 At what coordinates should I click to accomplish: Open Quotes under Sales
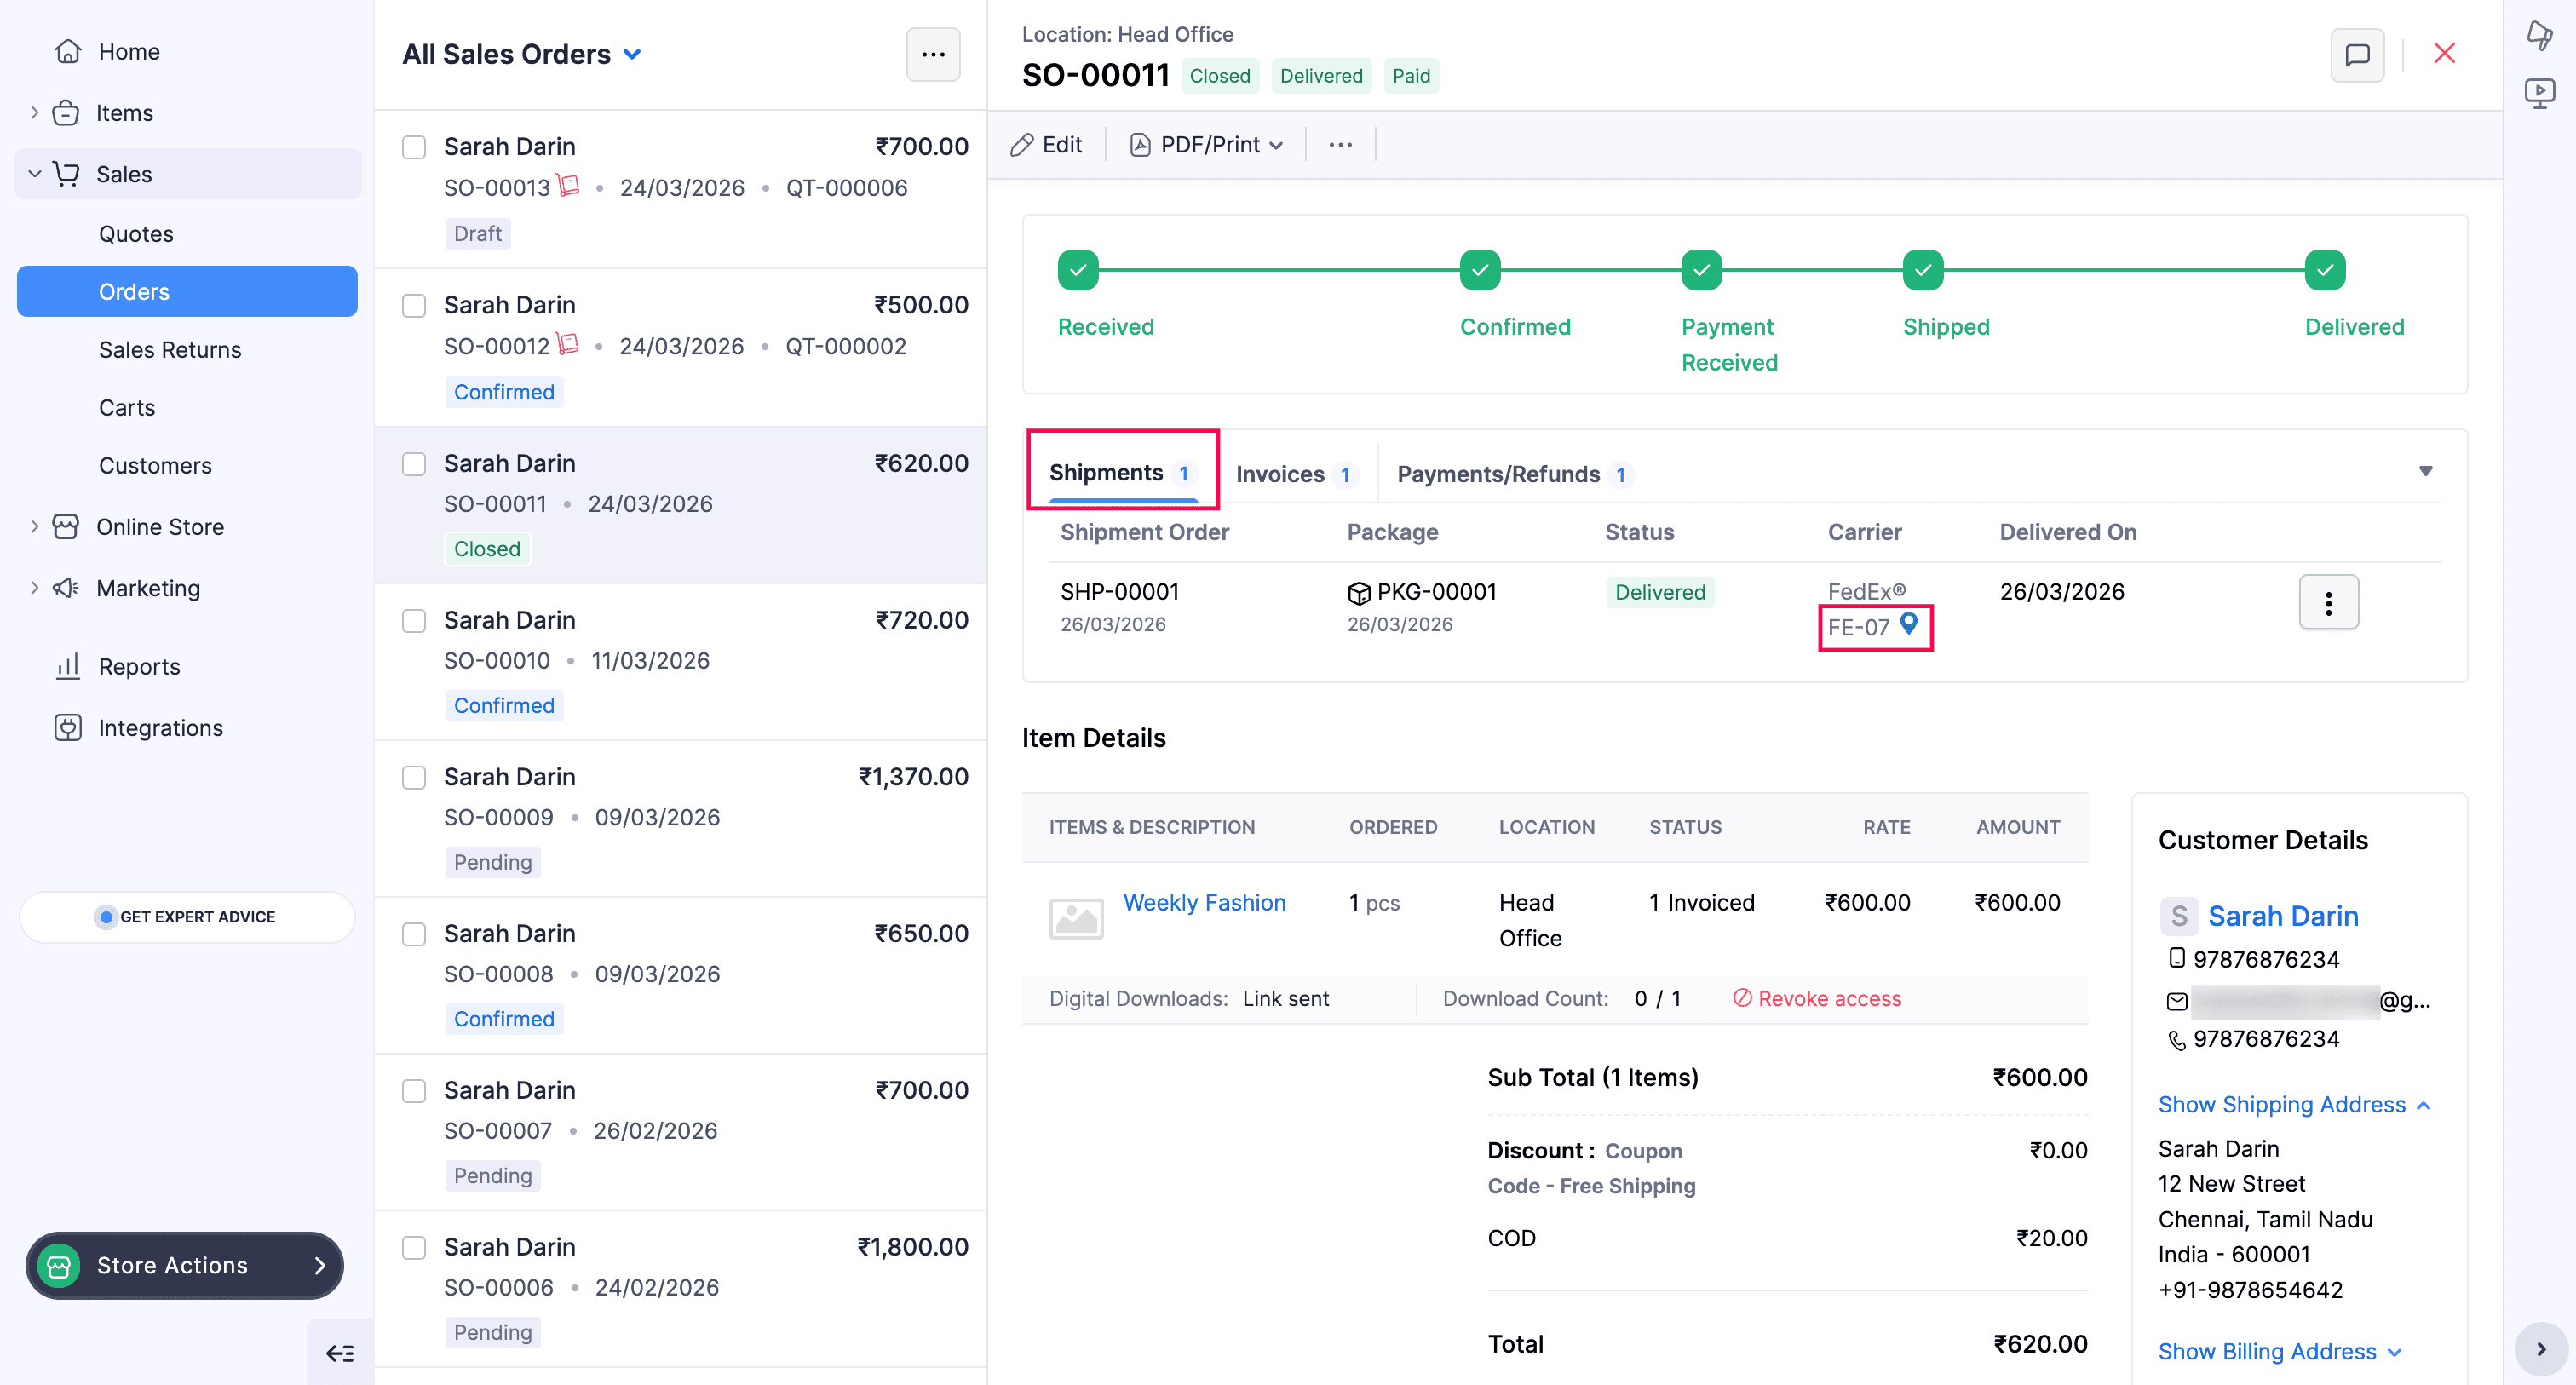[x=136, y=234]
